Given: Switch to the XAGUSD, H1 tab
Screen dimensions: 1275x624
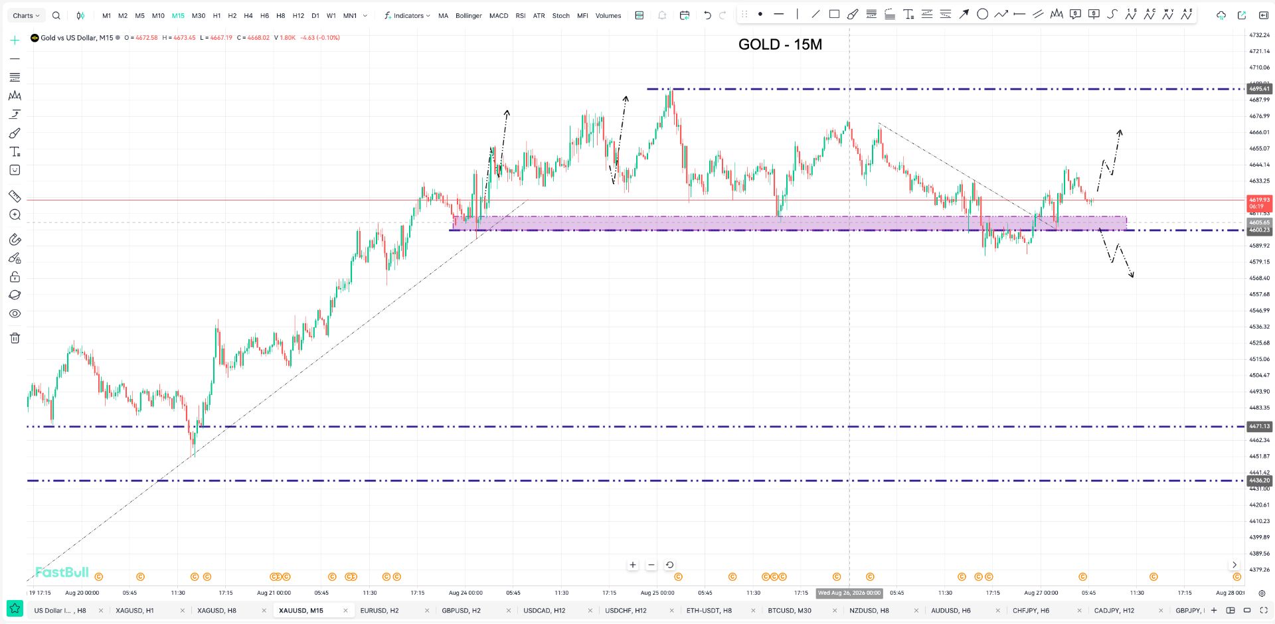Looking at the screenshot, I should tap(135, 610).
